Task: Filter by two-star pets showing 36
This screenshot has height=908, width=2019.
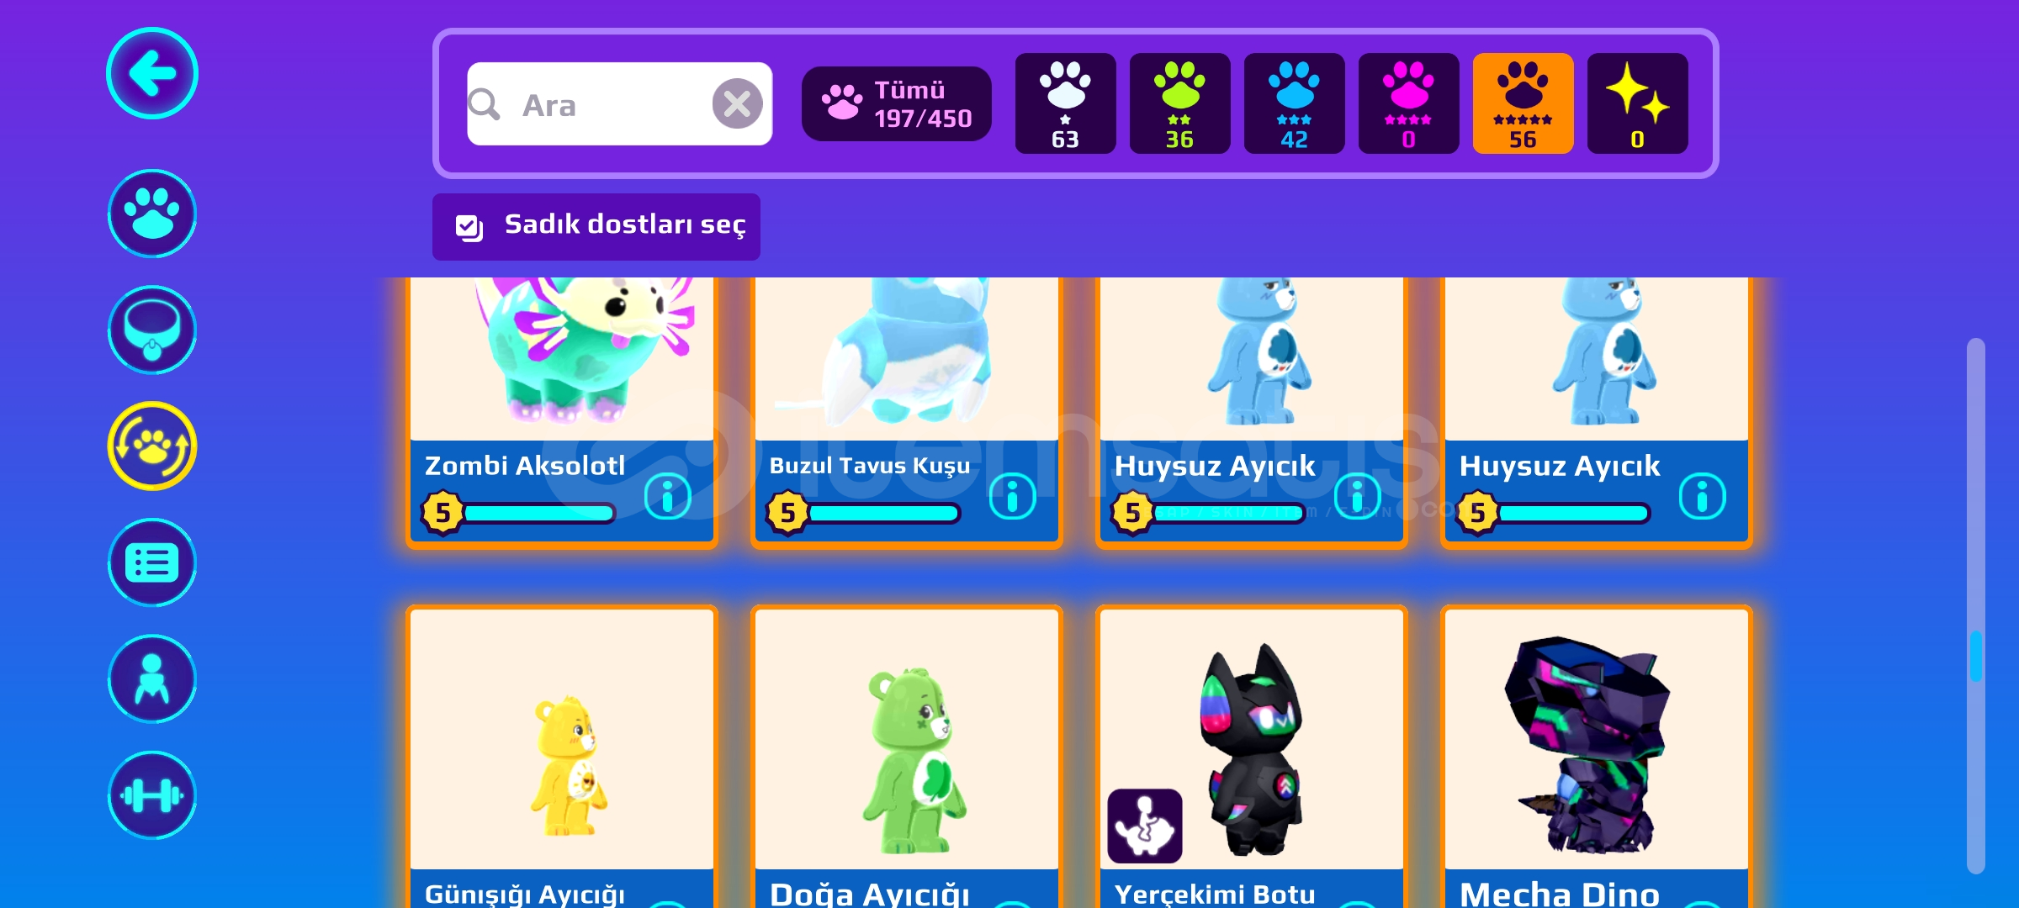Action: 1179,103
